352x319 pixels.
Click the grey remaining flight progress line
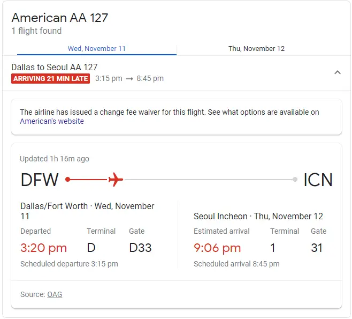[x=209, y=180]
